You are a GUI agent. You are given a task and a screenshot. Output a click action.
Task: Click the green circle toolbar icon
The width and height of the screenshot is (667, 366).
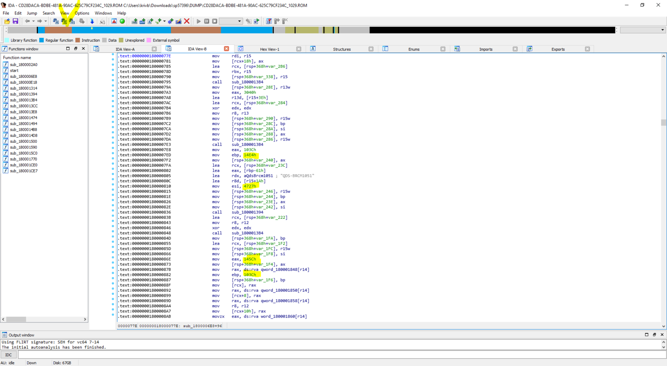122,21
